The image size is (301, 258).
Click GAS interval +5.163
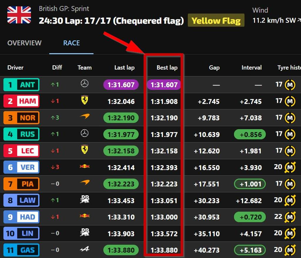[x=250, y=250]
